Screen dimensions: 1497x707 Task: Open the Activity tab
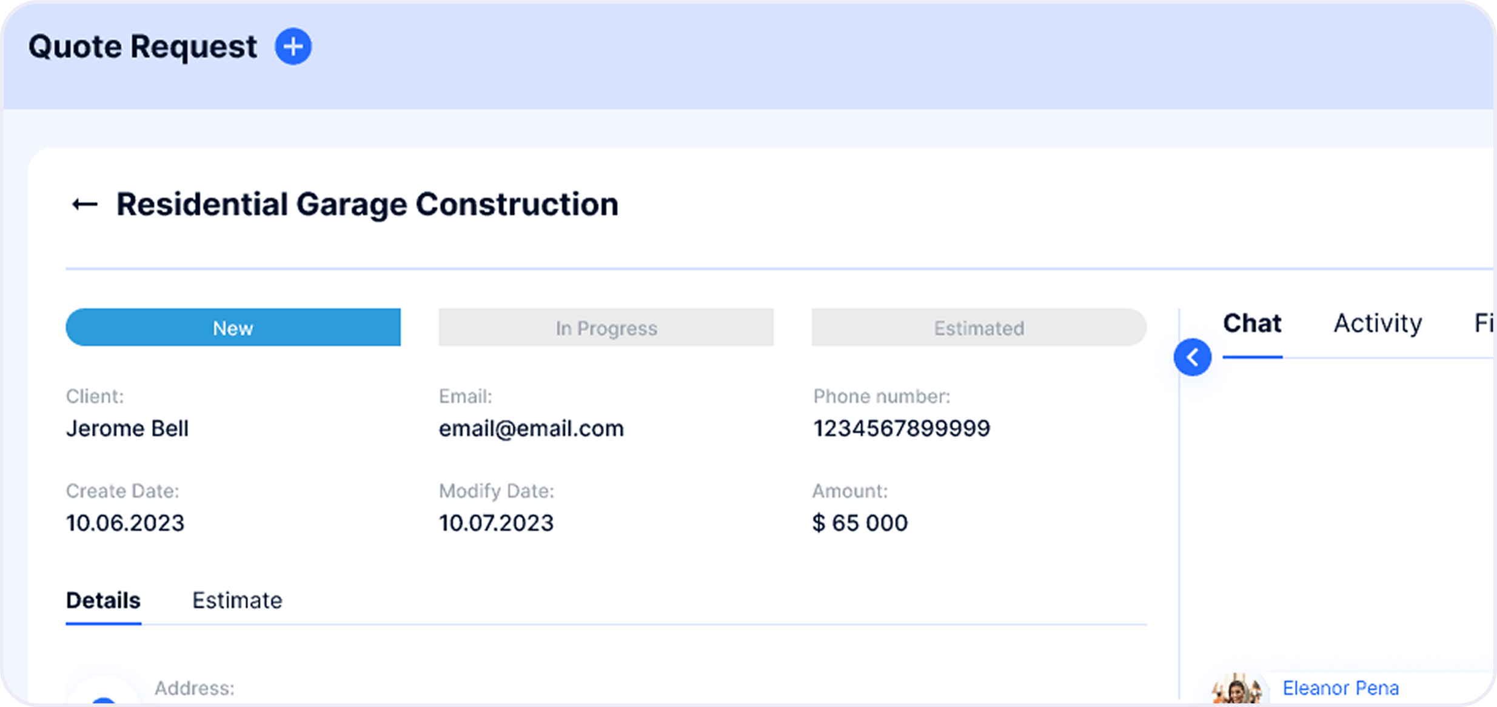click(1378, 324)
